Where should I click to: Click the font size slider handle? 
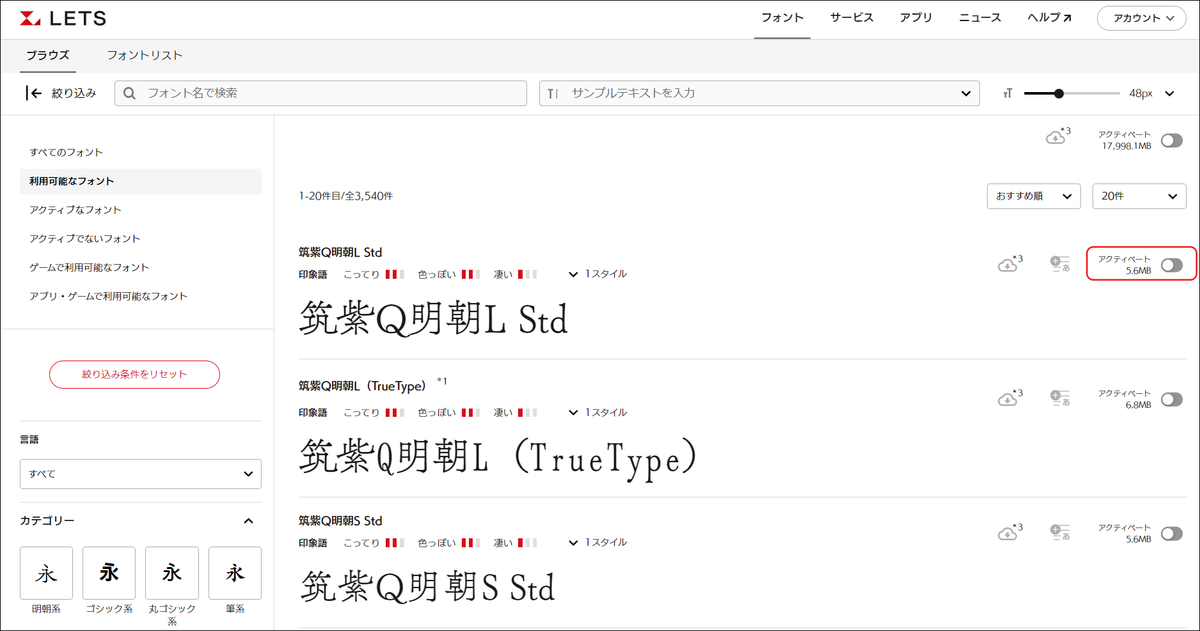tap(1059, 94)
